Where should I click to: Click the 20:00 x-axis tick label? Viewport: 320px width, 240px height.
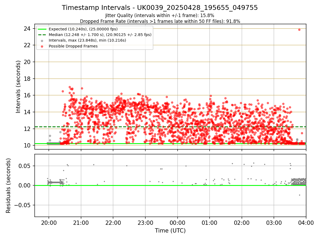pos(49,223)
